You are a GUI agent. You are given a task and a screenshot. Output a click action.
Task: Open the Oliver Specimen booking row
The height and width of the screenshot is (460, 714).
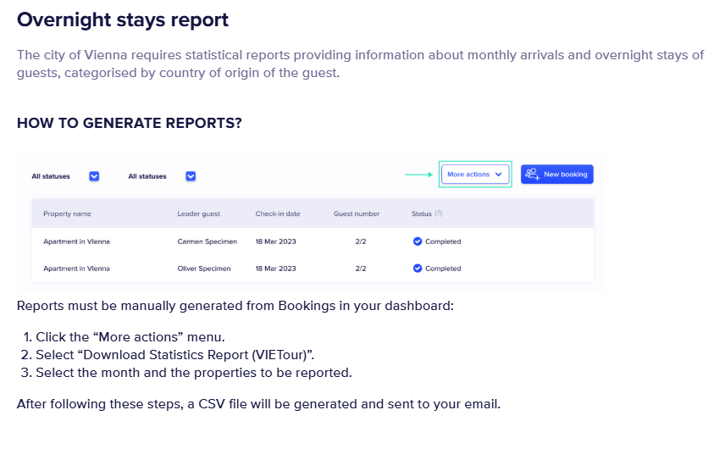point(203,269)
